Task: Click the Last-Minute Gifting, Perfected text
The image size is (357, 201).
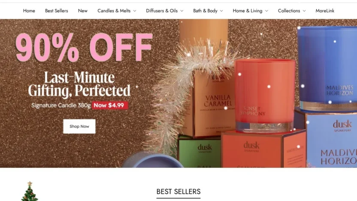Action: click(79, 84)
